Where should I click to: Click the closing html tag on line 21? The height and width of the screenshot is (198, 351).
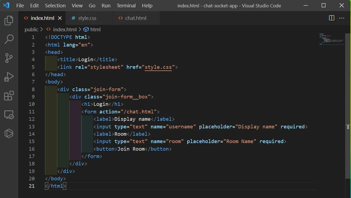click(x=55, y=186)
